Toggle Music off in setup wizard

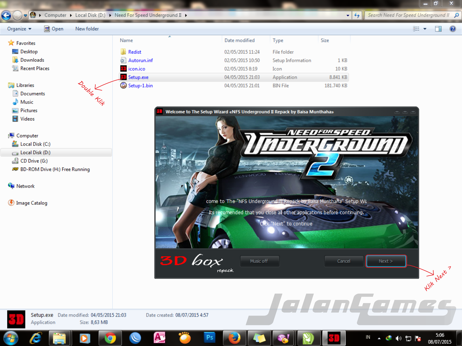(x=260, y=261)
